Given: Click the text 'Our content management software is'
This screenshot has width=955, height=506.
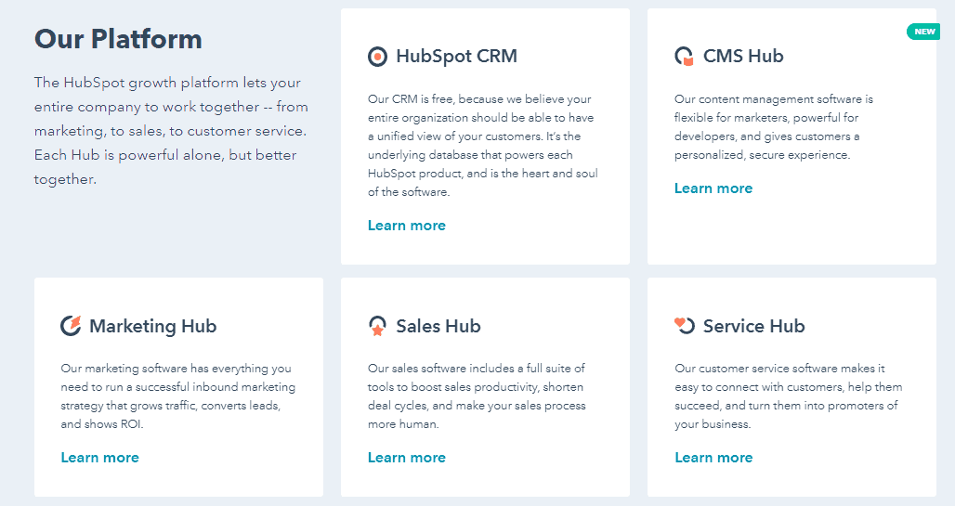Looking at the screenshot, I should pos(774,98).
